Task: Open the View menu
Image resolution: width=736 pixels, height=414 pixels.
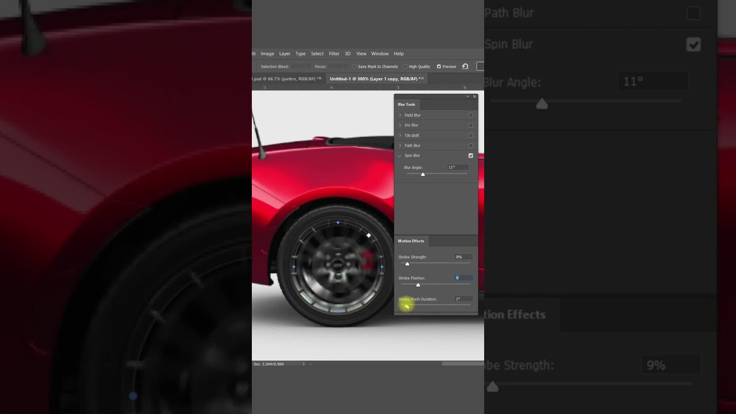Action: point(361,53)
